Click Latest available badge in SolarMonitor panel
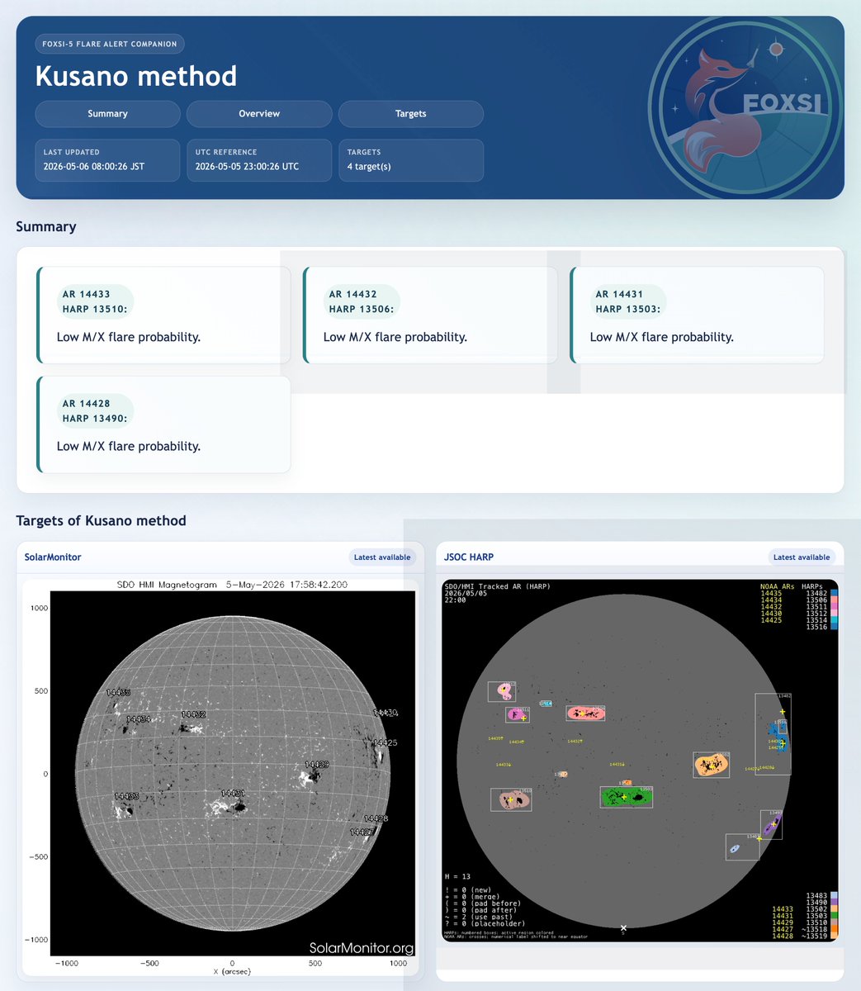861x991 pixels. pyautogui.click(x=382, y=557)
